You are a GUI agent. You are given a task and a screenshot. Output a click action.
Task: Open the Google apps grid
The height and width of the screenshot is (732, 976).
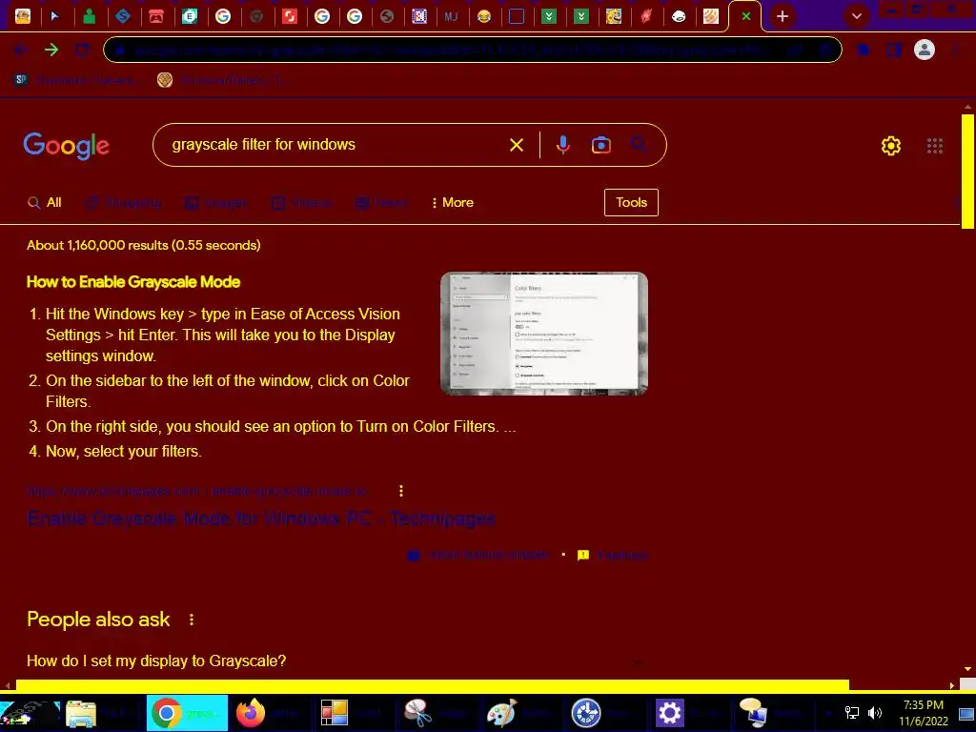[934, 146]
